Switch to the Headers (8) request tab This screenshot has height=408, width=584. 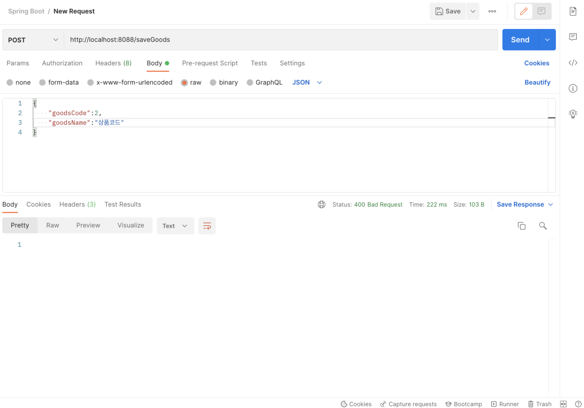[x=113, y=63]
